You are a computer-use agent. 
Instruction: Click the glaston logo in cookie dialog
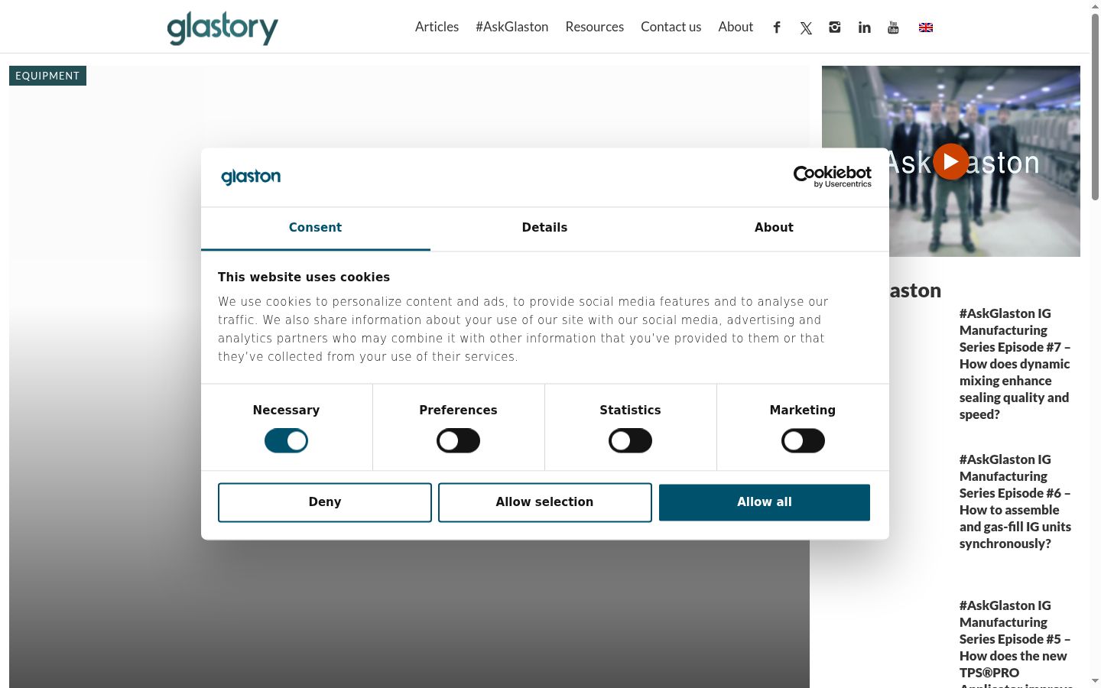pos(251,177)
